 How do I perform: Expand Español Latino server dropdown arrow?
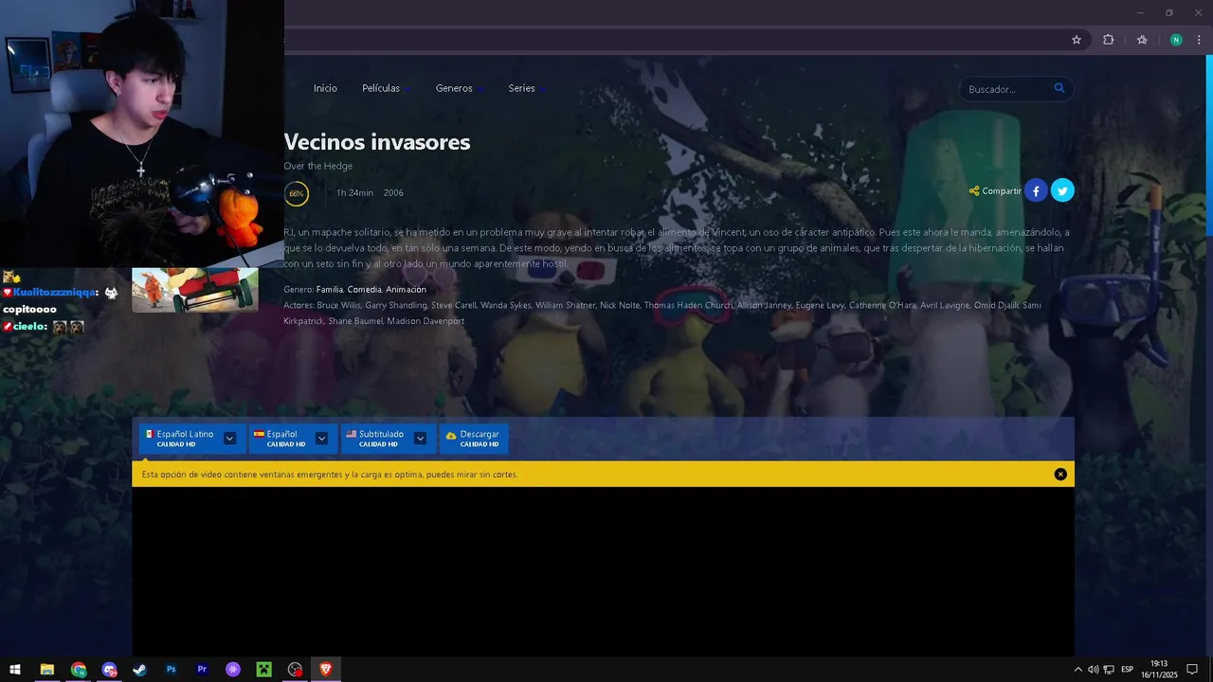[x=229, y=439]
